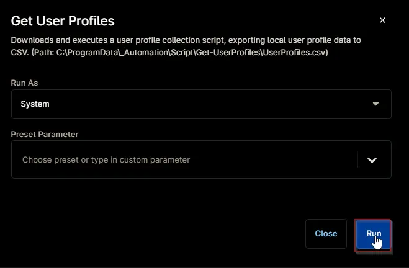
Task: Click the Preset Parameter label
Action: [x=45, y=134]
